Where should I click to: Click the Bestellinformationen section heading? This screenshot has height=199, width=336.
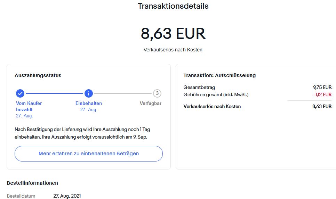(32, 183)
